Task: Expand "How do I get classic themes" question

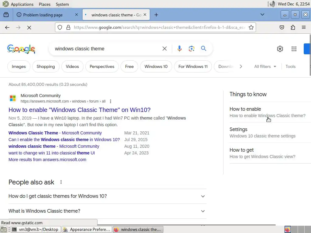Action: [x=107, y=196]
